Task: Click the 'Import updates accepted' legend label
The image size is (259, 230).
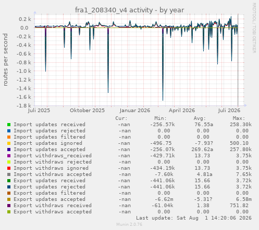Action: pyautogui.click(x=50, y=150)
